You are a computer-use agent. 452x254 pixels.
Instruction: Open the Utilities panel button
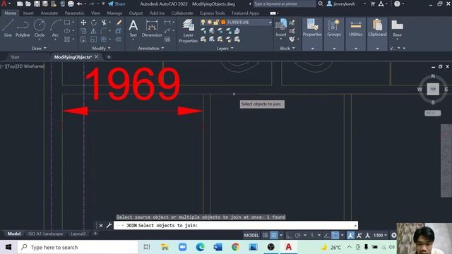pos(356,28)
